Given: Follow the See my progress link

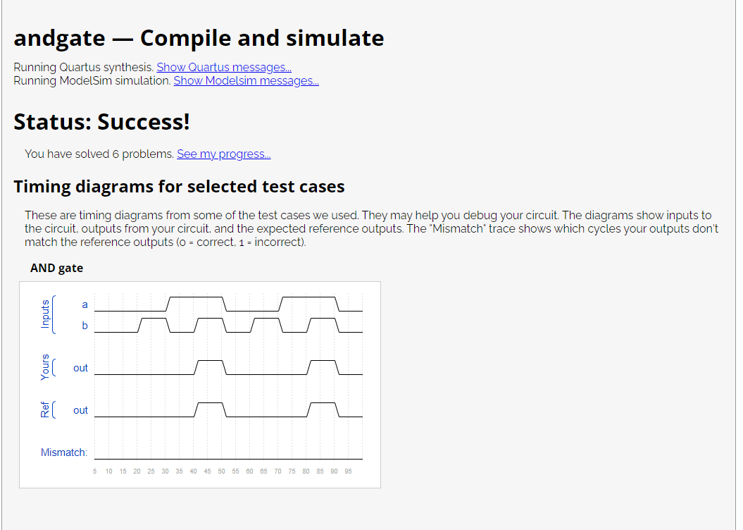Looking at the screenshot, I should click(x=224, y=154).
